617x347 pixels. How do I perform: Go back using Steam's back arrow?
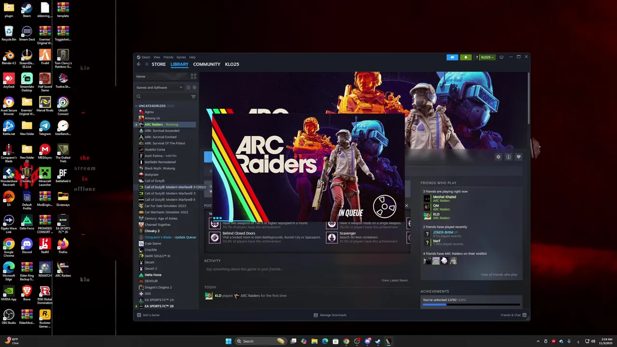tap(139, 64)
